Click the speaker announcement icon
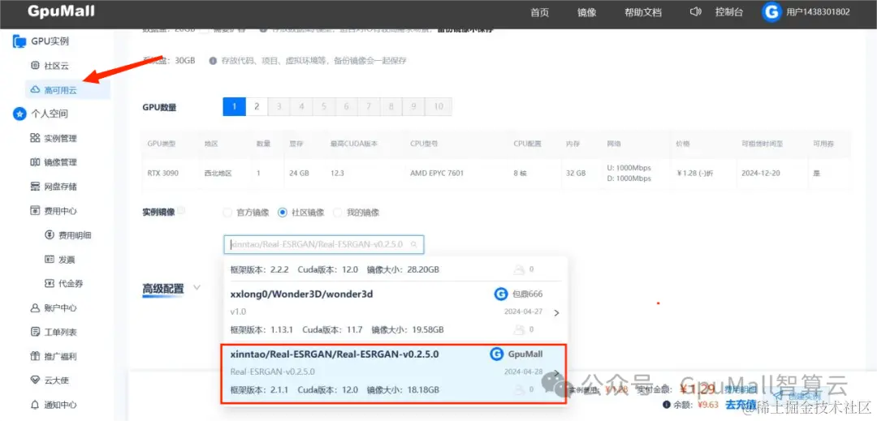The height and width of the screenshot is (421, 877). click(696, 11)
